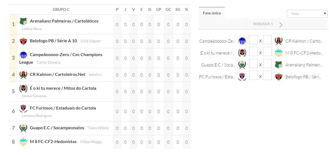Image resolution: width=332 pixels, height=155 pixels.
Task: Click Arenalianz Palmeiras away score box in fixtures
Action: (268, 64)
